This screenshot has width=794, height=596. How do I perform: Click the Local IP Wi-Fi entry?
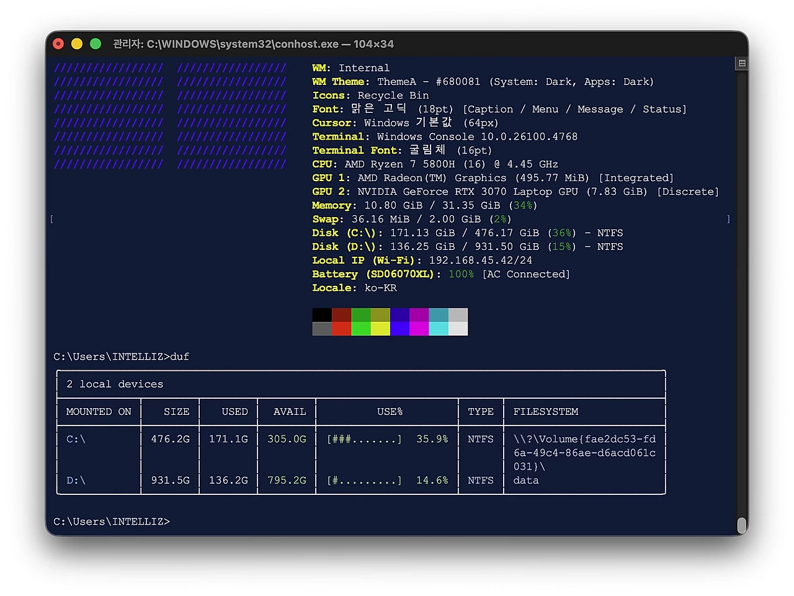point(422,260)
